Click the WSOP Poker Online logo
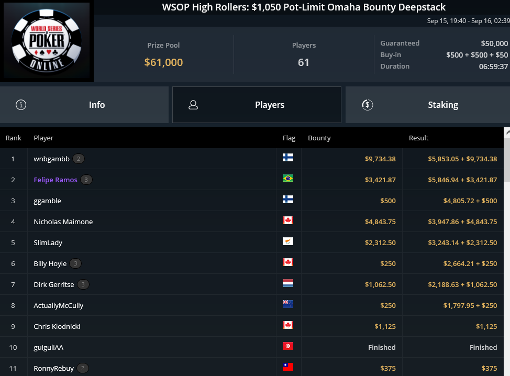This screenshot has width=510, height=376. [x=47, y=41]
